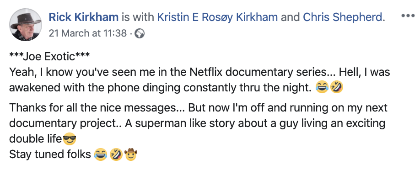Open the 21 March at 11:38 timestamp
This screenshot has height=170, width=420.
pos(87,33)
